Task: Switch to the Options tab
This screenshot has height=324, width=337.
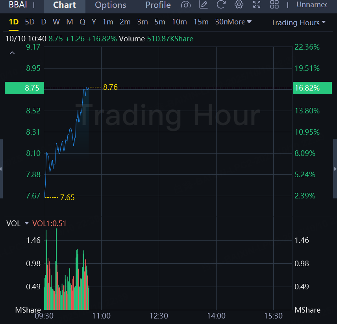Action: coord(111,5)
